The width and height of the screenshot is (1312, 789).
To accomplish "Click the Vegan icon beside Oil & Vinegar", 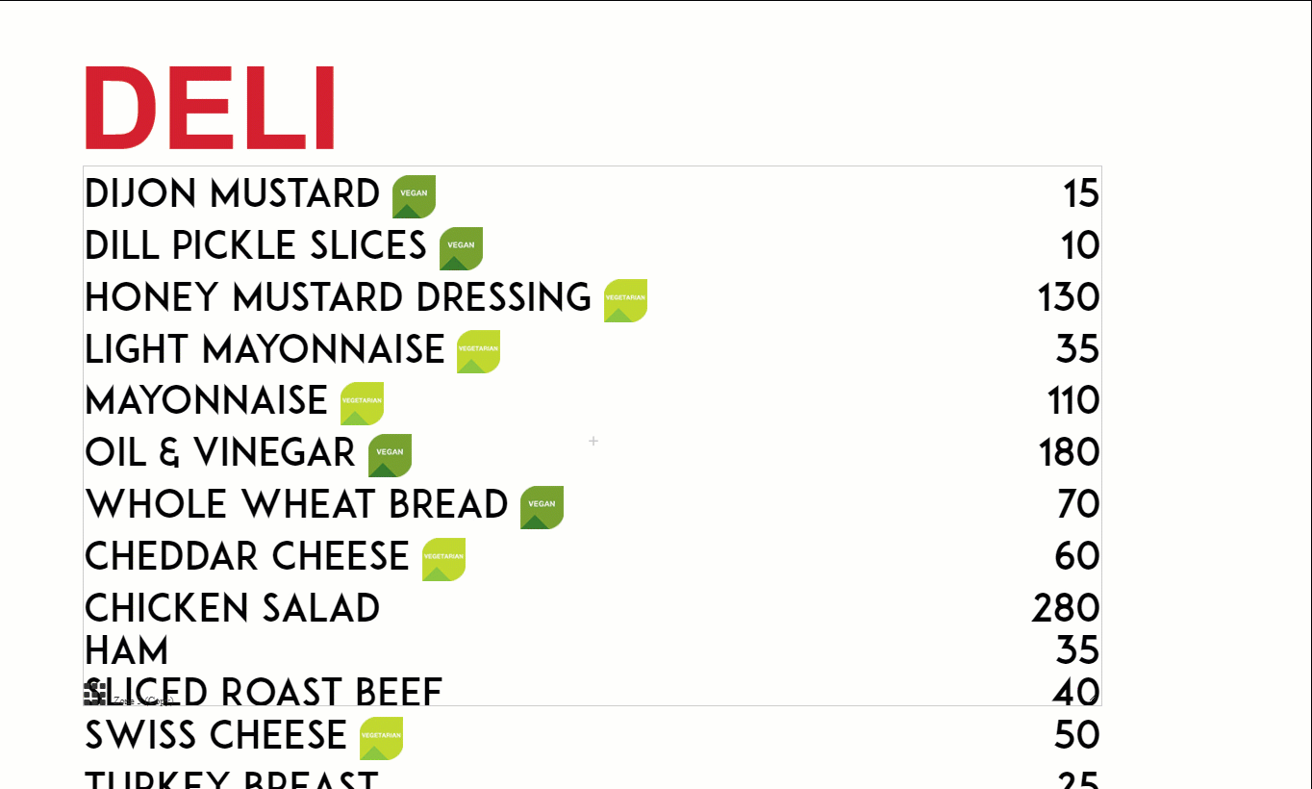I will pos(390,455).
